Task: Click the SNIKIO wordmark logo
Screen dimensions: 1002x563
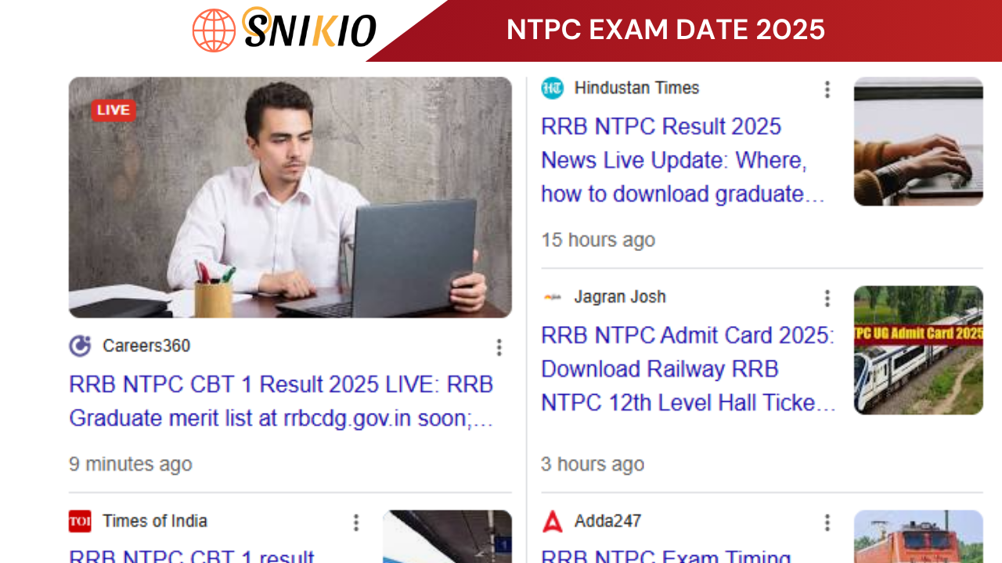Action: [309, 29]
